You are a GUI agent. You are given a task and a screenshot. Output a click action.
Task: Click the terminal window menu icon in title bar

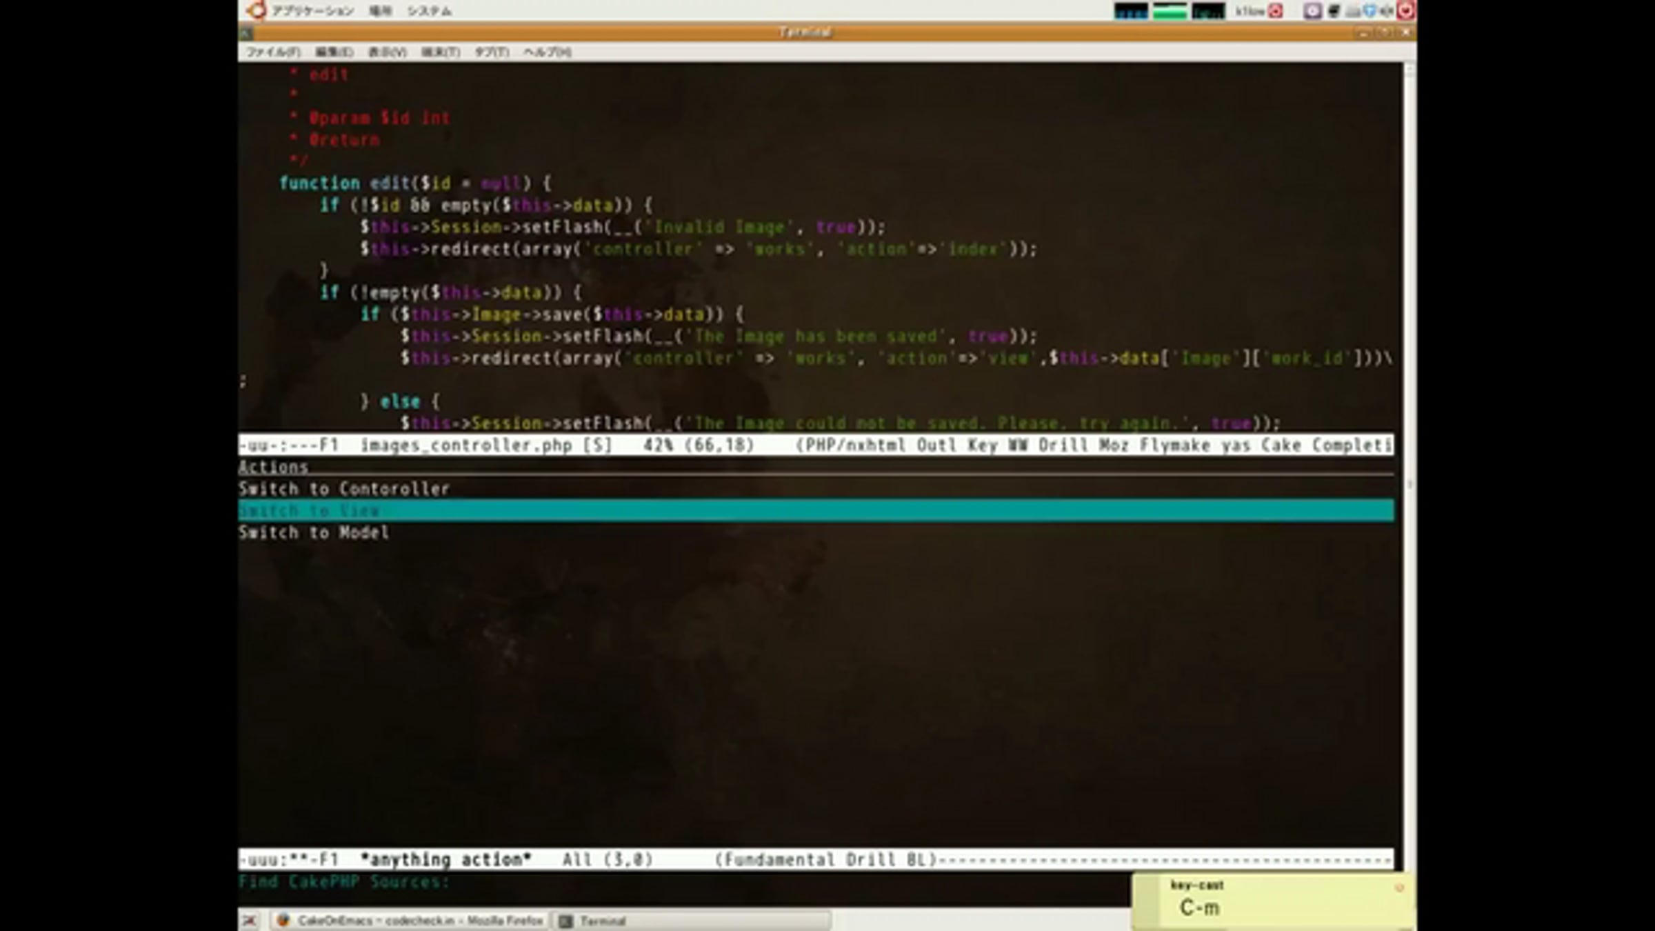click(x=246, y=32)
